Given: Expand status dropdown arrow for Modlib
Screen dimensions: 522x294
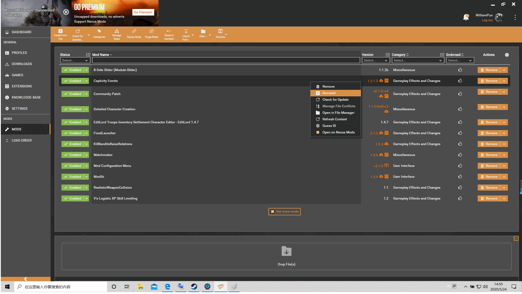Looking at the screenshot, I should pos(86,177).
